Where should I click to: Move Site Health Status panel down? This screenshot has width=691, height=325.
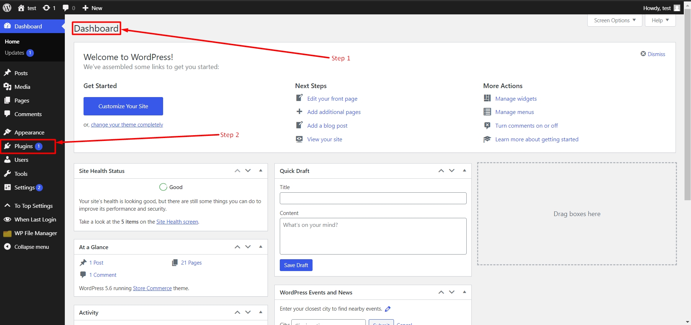point(248,171)
